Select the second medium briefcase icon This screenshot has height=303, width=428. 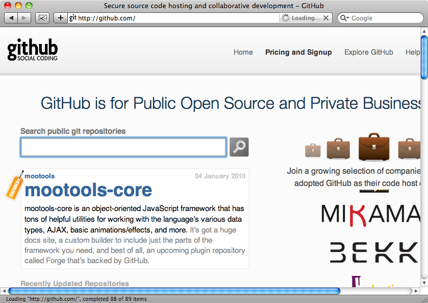point(338,149)
